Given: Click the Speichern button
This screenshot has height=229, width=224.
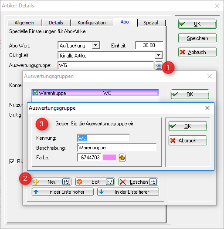Looking at the screenshot, I should click(x=197, y=38).
